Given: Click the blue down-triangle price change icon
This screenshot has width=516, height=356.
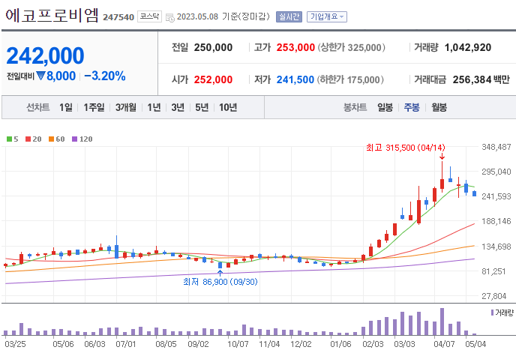Looking at the screenshot, I should (x=40, y=76).
